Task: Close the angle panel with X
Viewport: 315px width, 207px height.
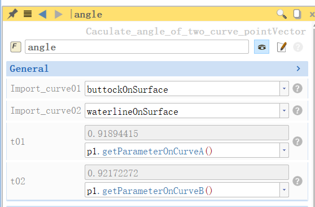Action: (x=312, y=14)
